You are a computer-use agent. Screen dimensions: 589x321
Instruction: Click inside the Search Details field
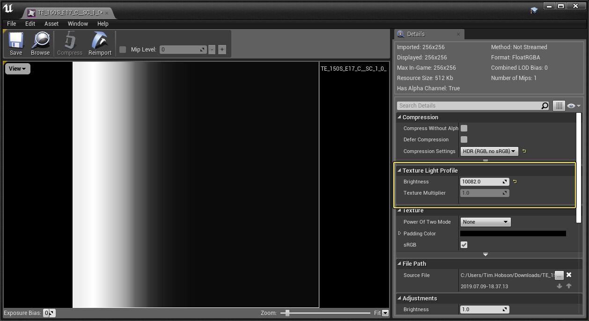[x=468, y=105]
